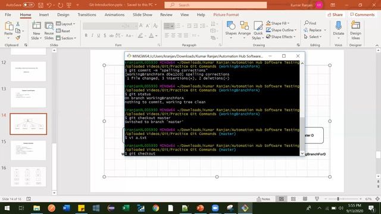Toggle strikethrough text

[111, 36]
